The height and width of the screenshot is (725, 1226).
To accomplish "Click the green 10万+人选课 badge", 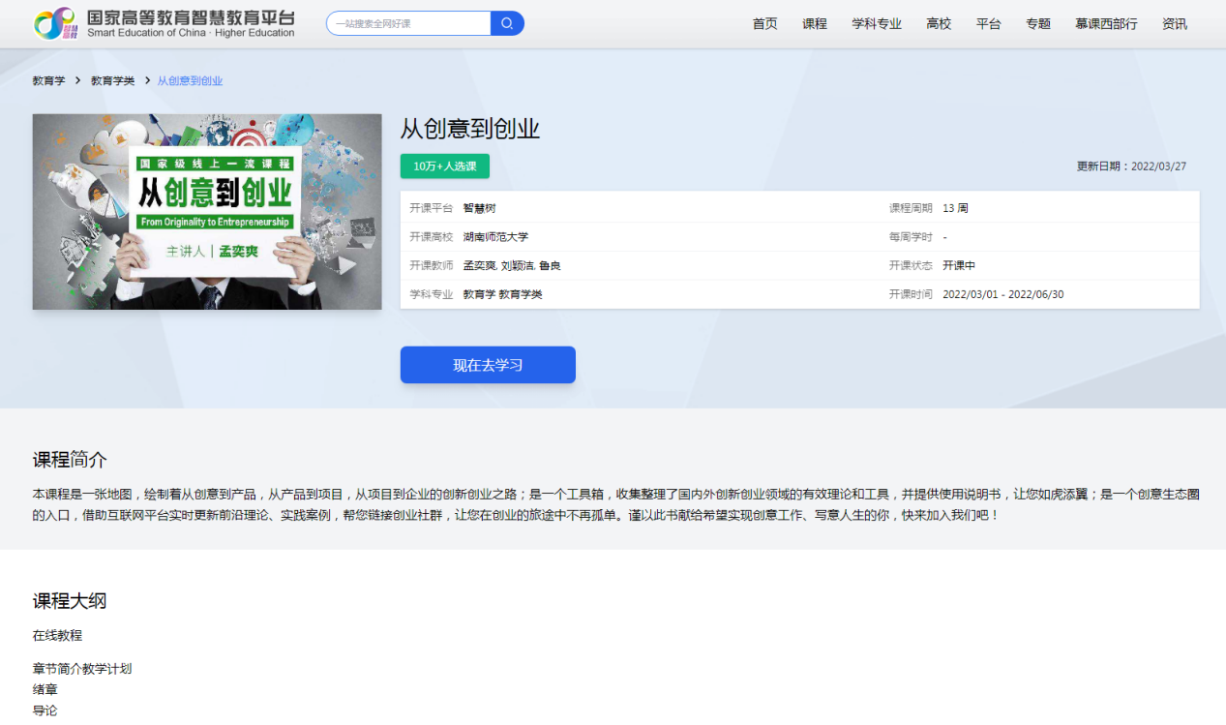I will point(445,166).
